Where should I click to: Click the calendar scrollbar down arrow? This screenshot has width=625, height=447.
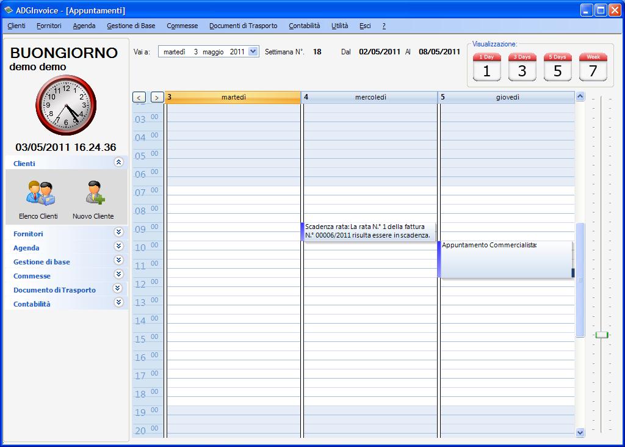tap(580, 432)
